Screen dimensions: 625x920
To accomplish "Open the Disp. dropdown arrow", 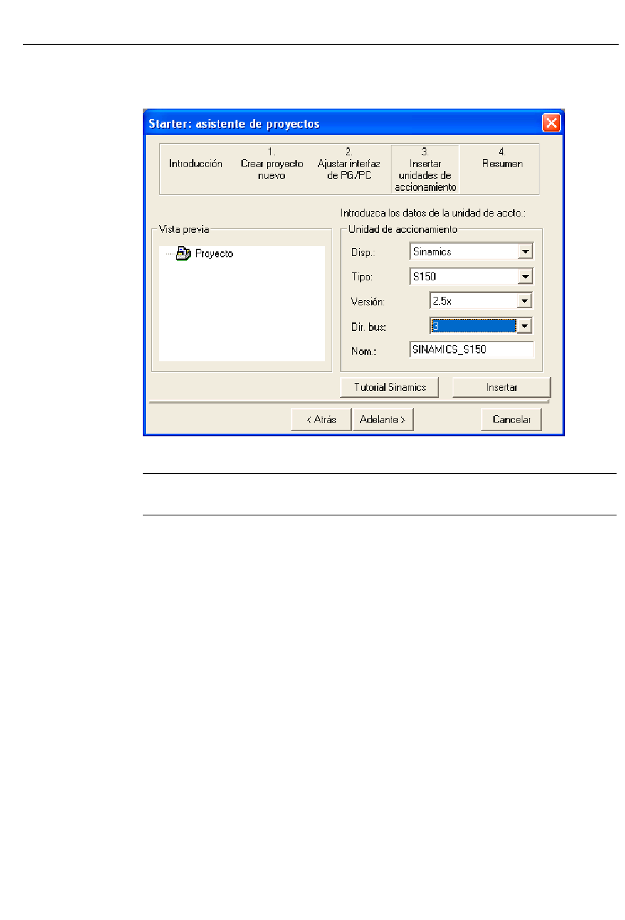I will pos(525,251).
